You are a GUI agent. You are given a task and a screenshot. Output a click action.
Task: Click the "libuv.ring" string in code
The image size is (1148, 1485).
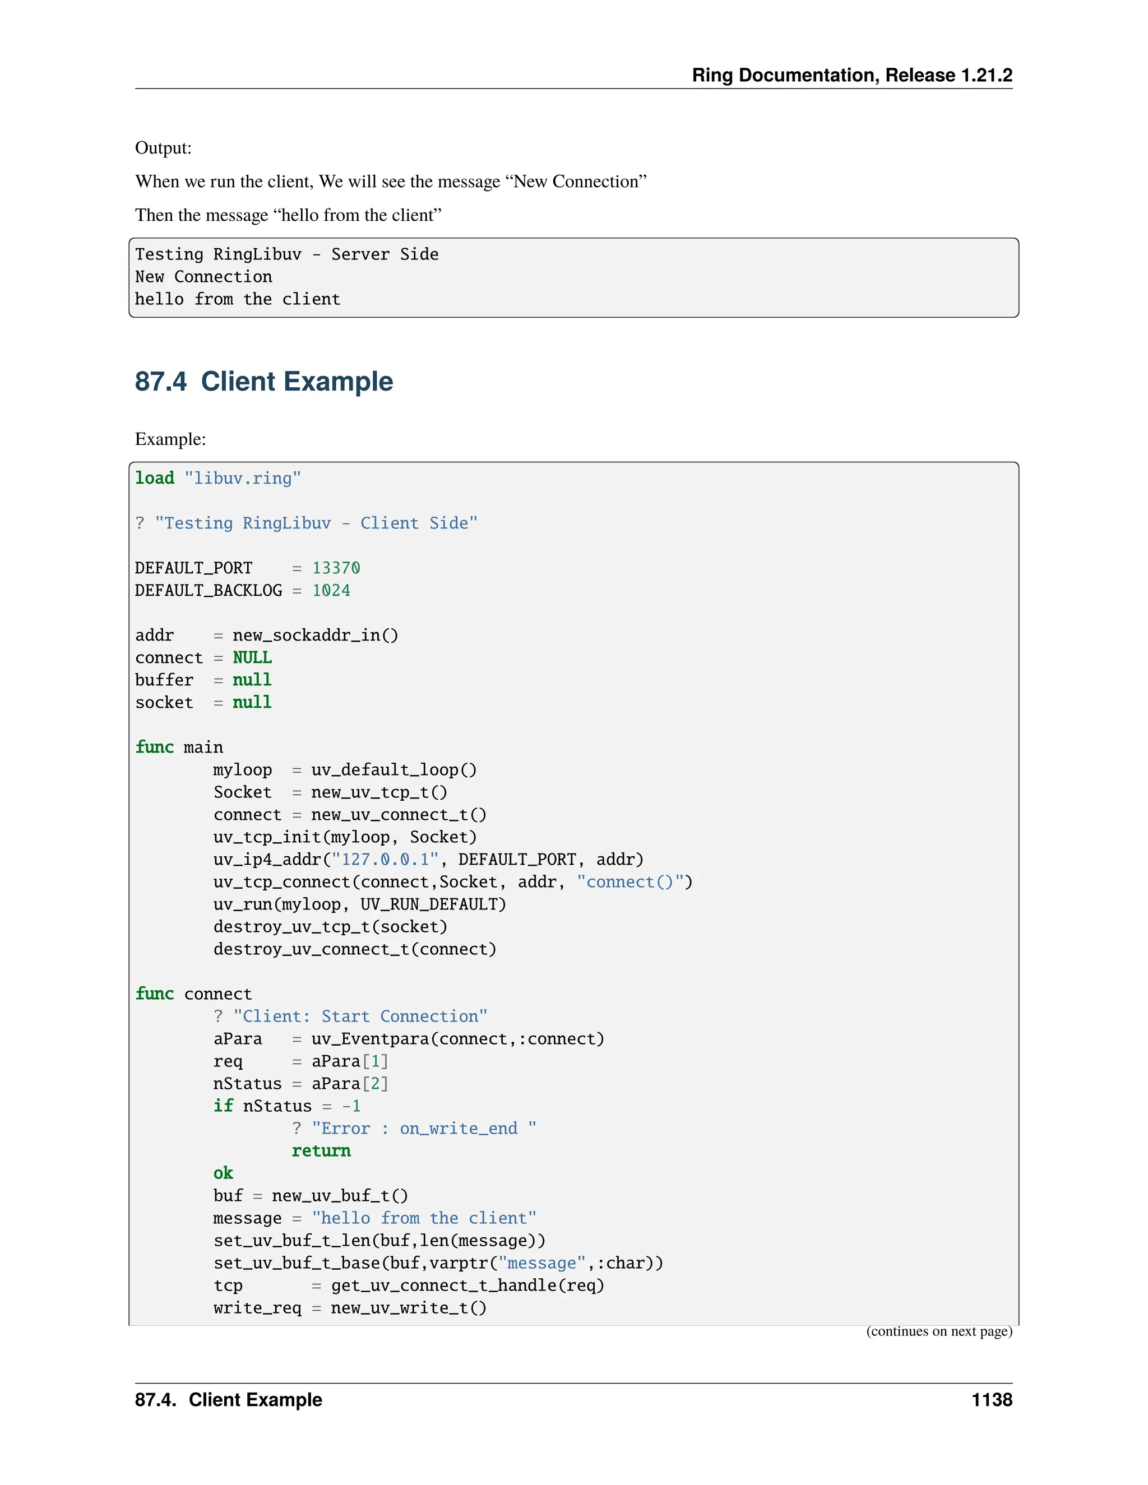[242, 478]
